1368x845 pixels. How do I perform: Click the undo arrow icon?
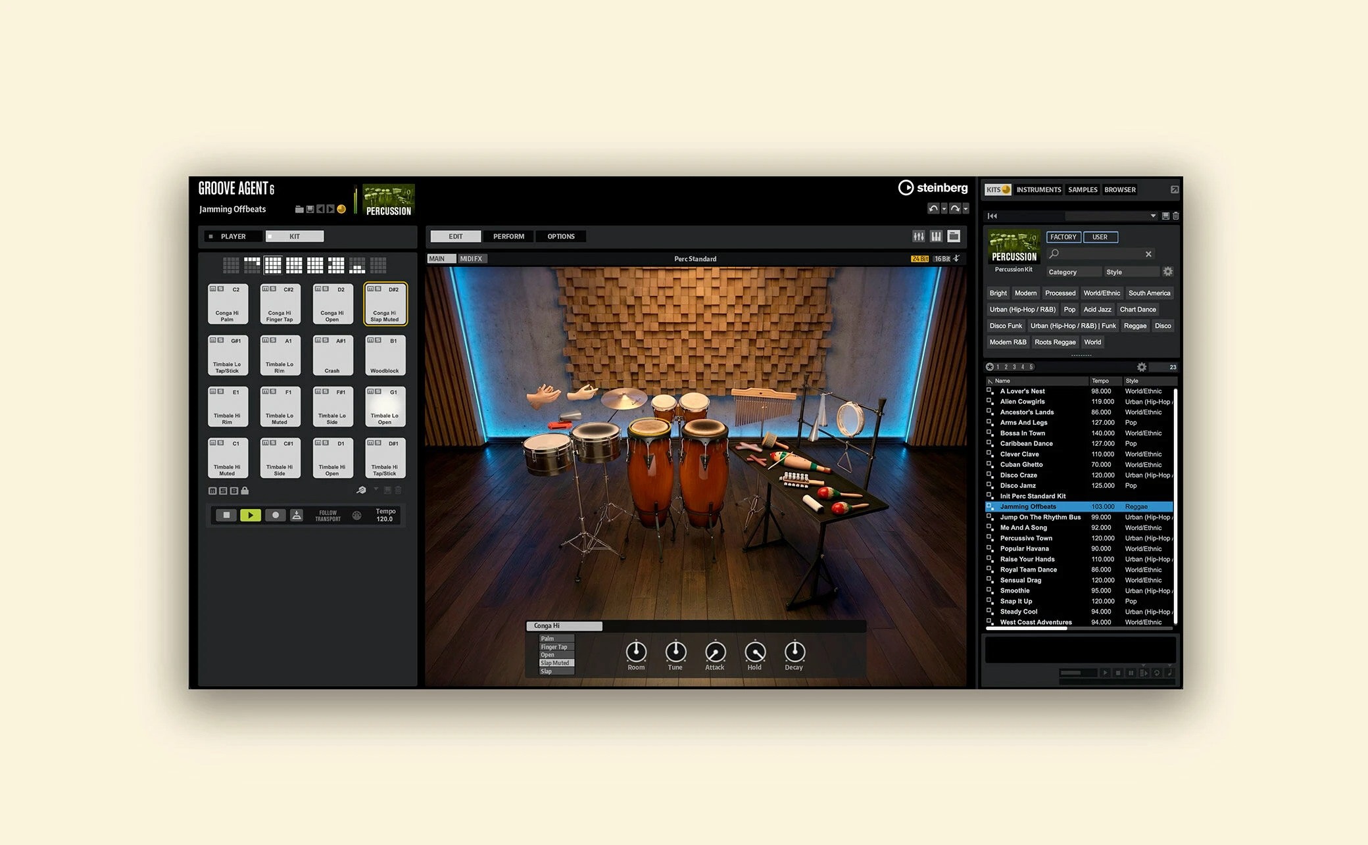(x=933, y=208)
